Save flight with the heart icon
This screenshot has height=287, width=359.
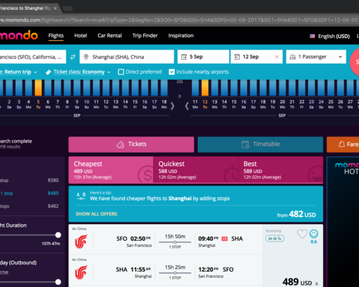[x=302, y=234]
